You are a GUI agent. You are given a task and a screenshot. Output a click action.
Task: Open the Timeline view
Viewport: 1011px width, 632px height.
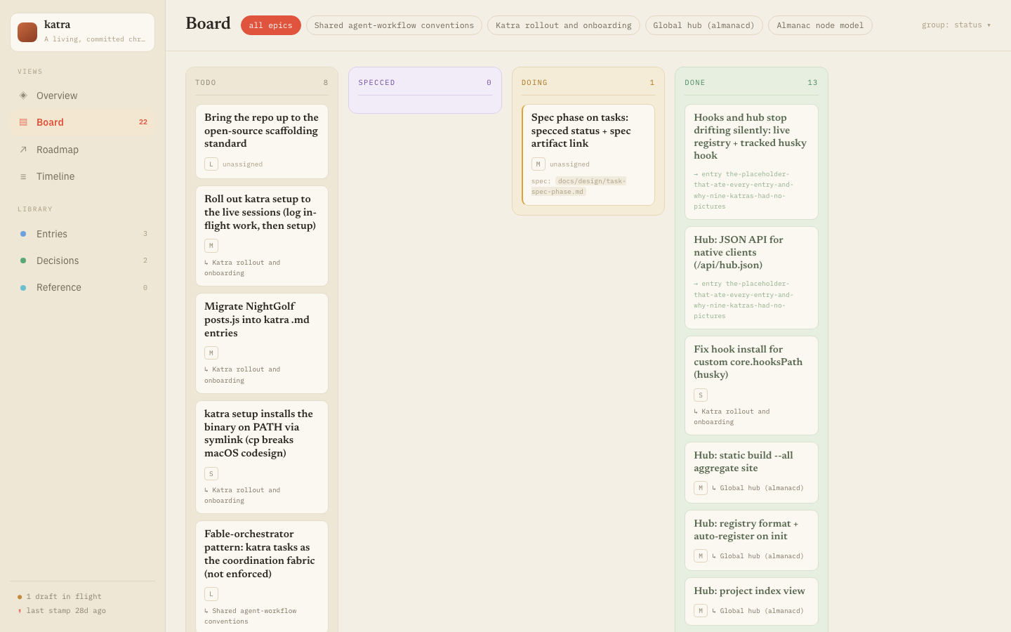point(82,176)
